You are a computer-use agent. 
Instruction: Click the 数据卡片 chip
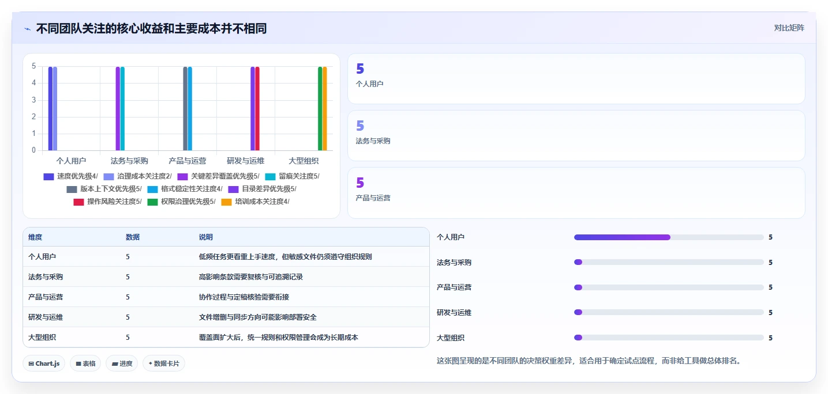[164, 363]
